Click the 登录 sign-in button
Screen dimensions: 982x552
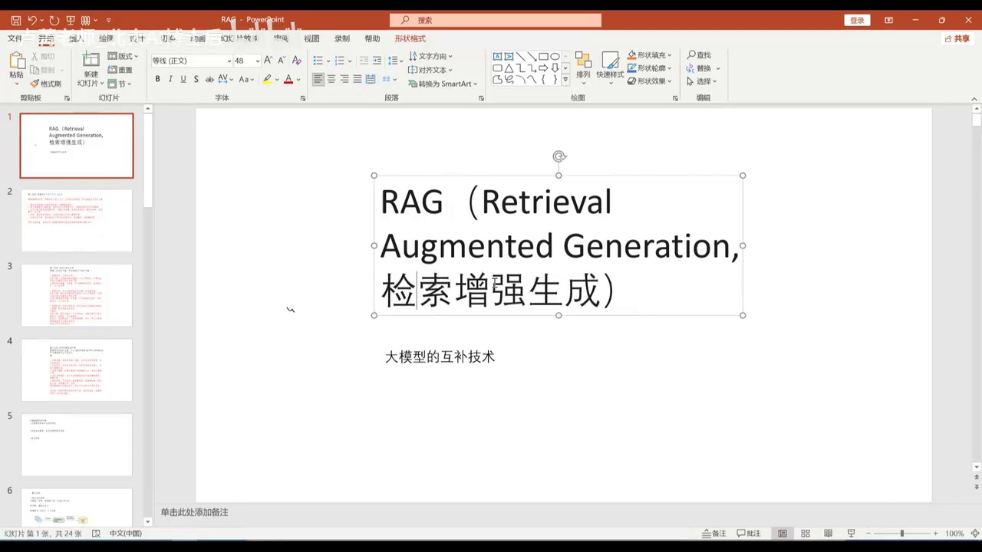click(x=857, y=21)
